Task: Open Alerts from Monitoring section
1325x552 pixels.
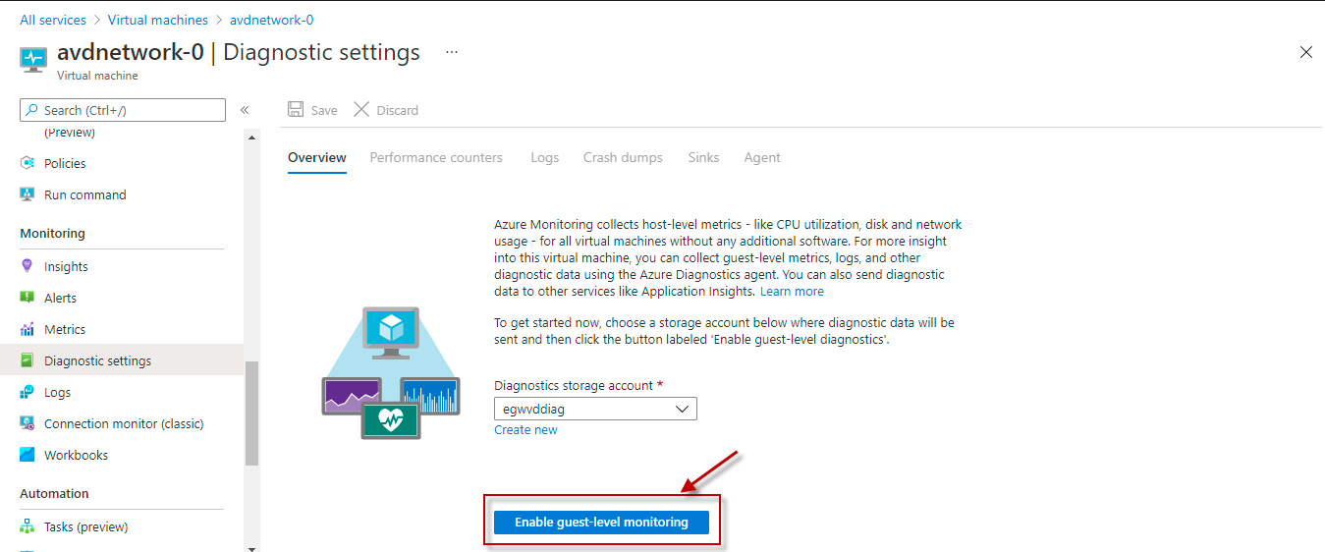Action: (60, 298)
